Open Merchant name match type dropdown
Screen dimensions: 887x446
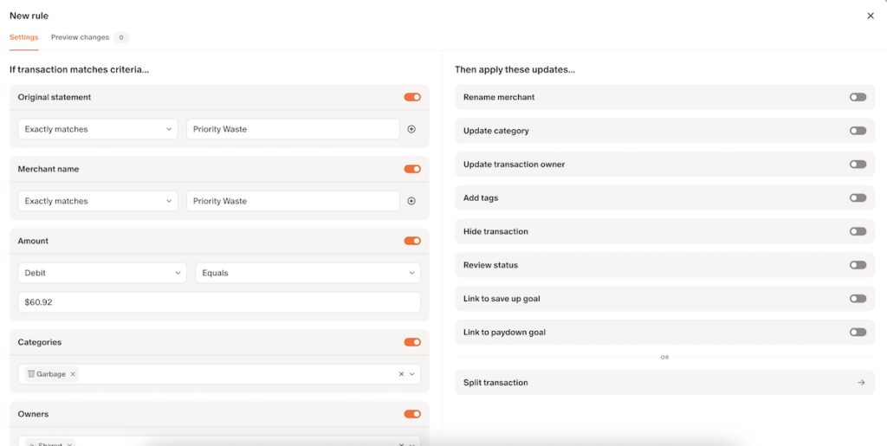[98, 201]
